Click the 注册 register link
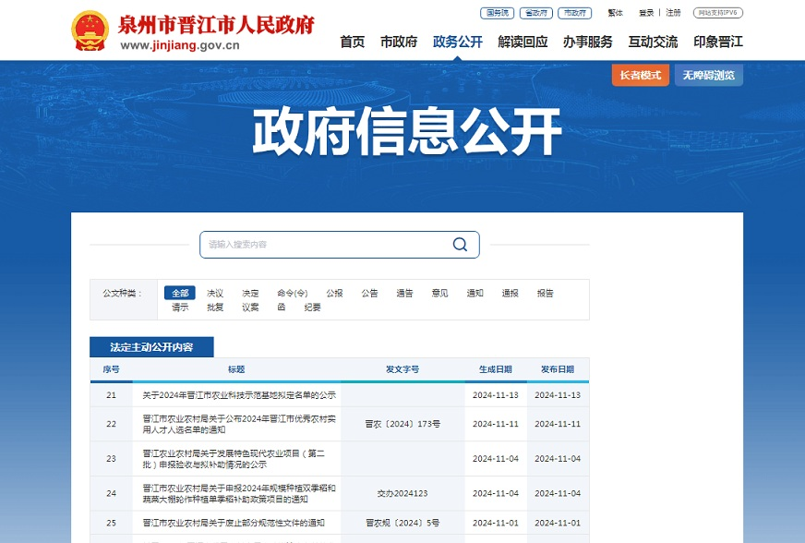This screenshot has height=543, width=805. click(674, 13)
